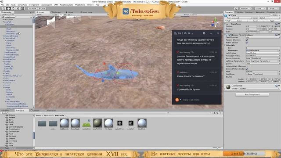Click the chat avatar icon near reply box
Image resolution: width=281 pixels, height=158 pixels.
(177, 100)
